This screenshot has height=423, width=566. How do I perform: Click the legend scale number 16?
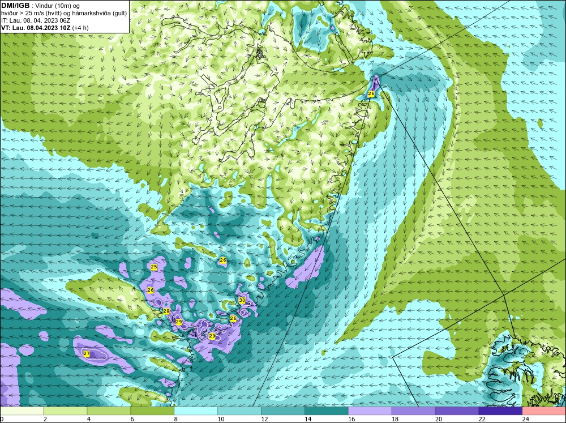coord(351,419)
